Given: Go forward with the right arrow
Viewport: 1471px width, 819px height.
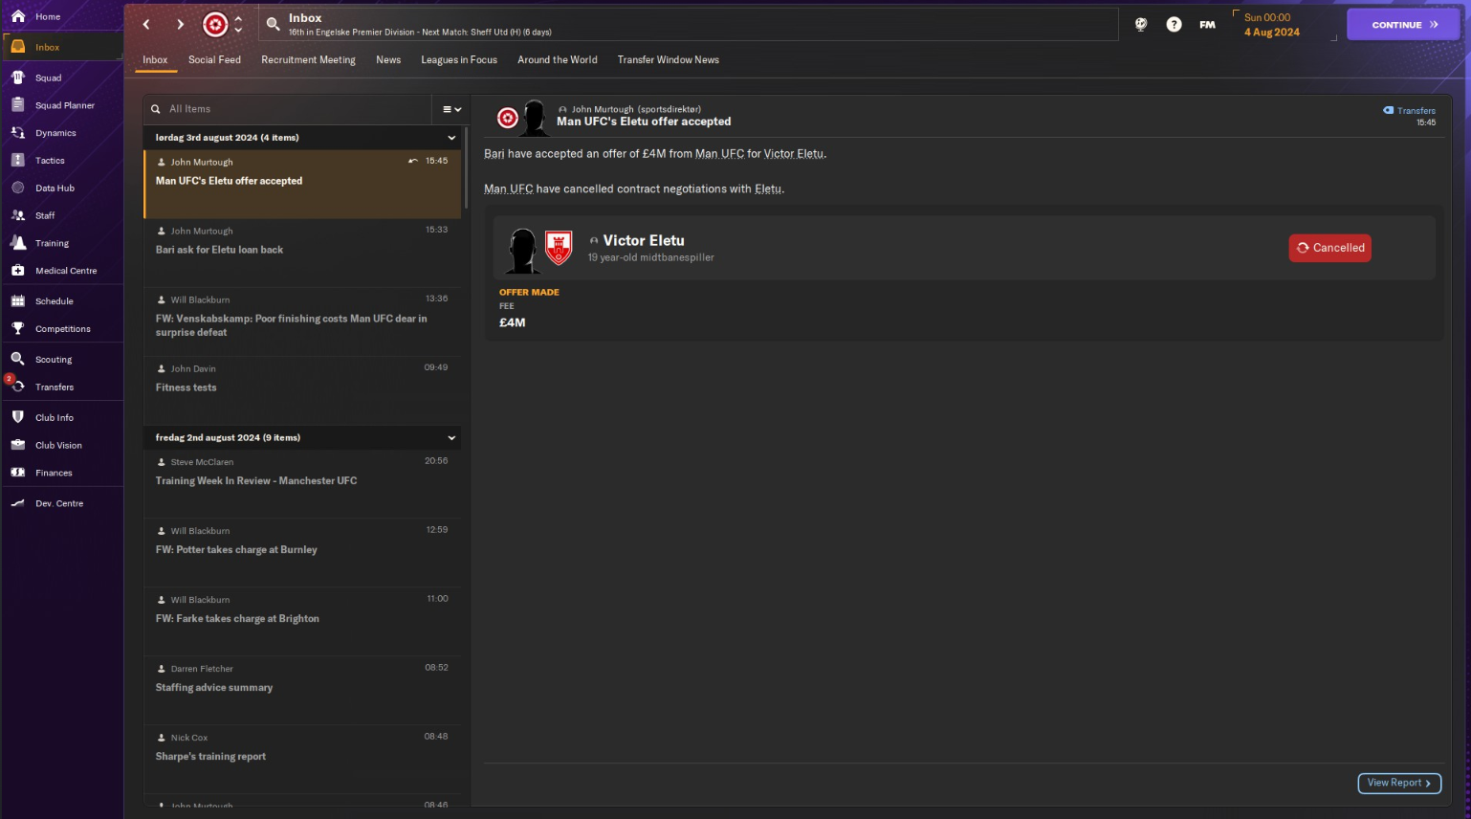Looking at the screenshot, I should pyautogui.click(x=180, y=25).
